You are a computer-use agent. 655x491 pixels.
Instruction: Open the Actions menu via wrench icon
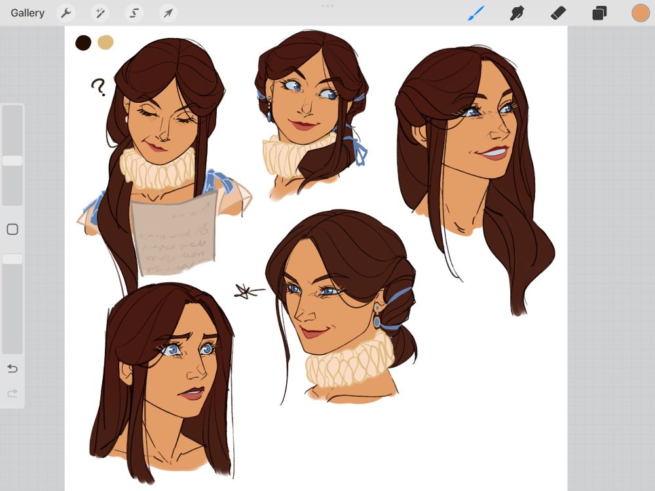[65, 13]
